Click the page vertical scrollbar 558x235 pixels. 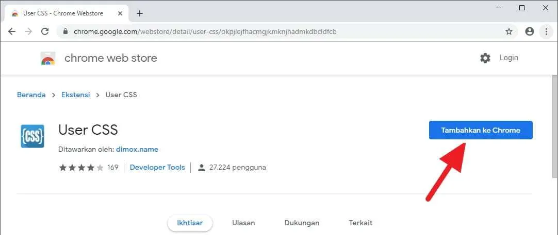(x=555, y=126)
